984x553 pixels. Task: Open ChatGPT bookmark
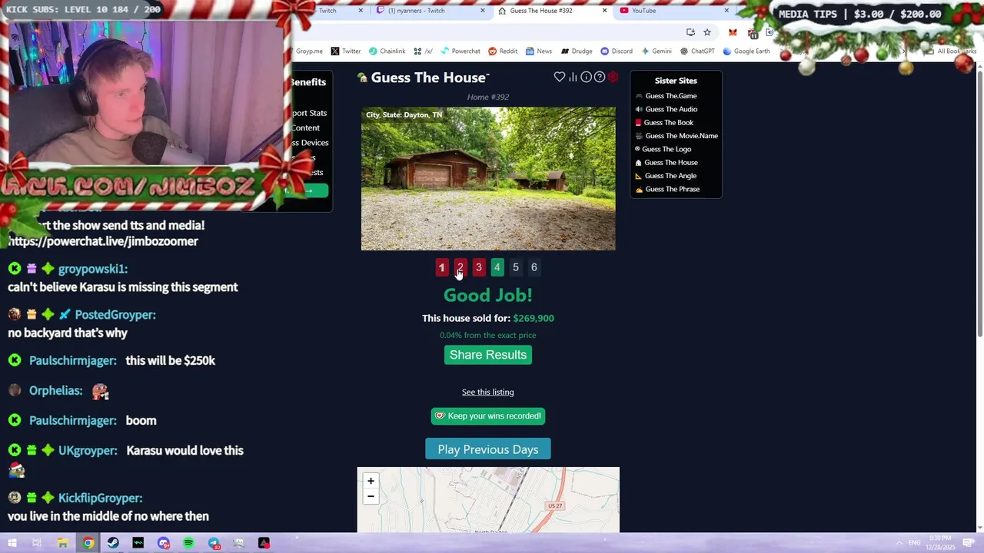point(697,51)
